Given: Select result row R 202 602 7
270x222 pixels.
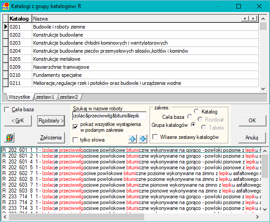Looking at the screenshot, I should 131,174.
